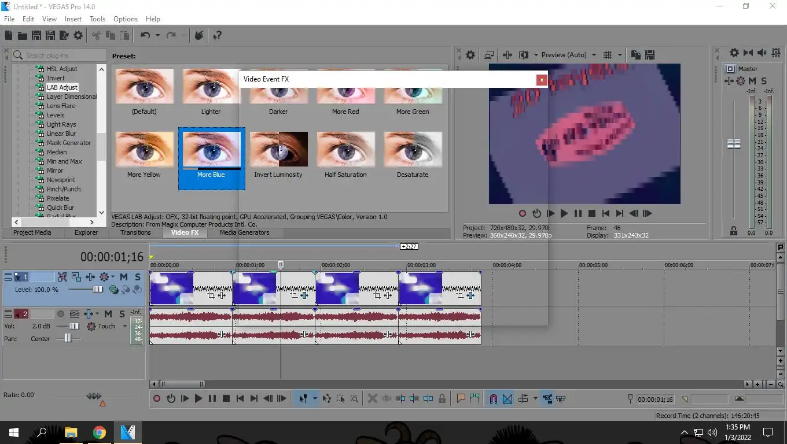
Task: Switch to the Project Media tab
Action: point(32,232)
